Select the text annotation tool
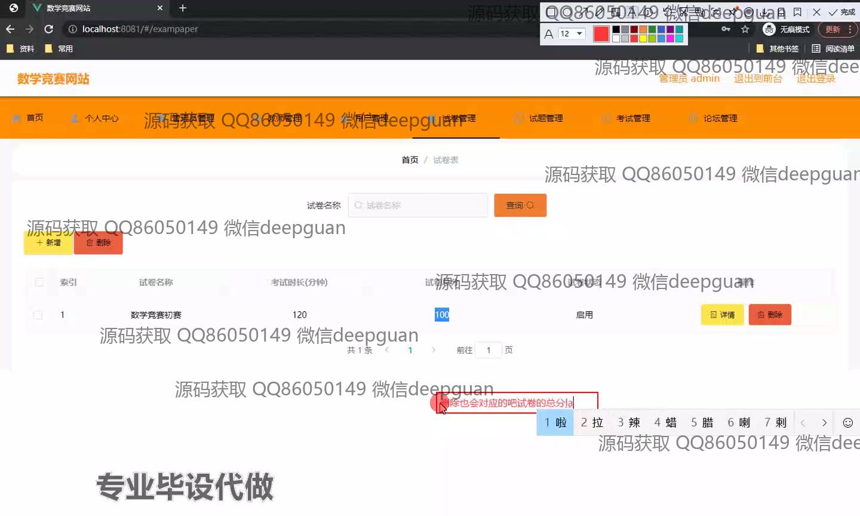The image size is (860, 516). (x=632, y=12)
